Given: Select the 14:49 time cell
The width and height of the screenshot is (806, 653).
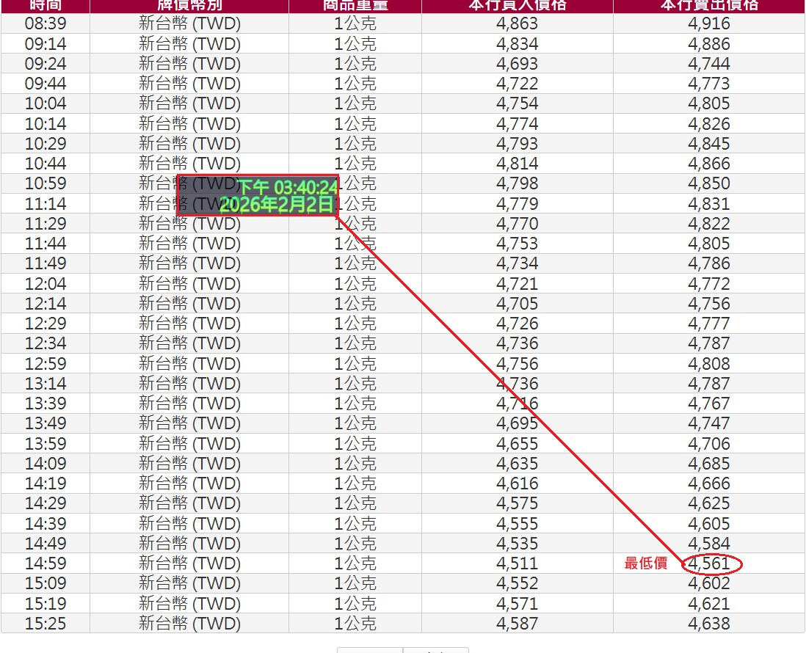Looking at the screenshot, I should click(x=46, y=544).
